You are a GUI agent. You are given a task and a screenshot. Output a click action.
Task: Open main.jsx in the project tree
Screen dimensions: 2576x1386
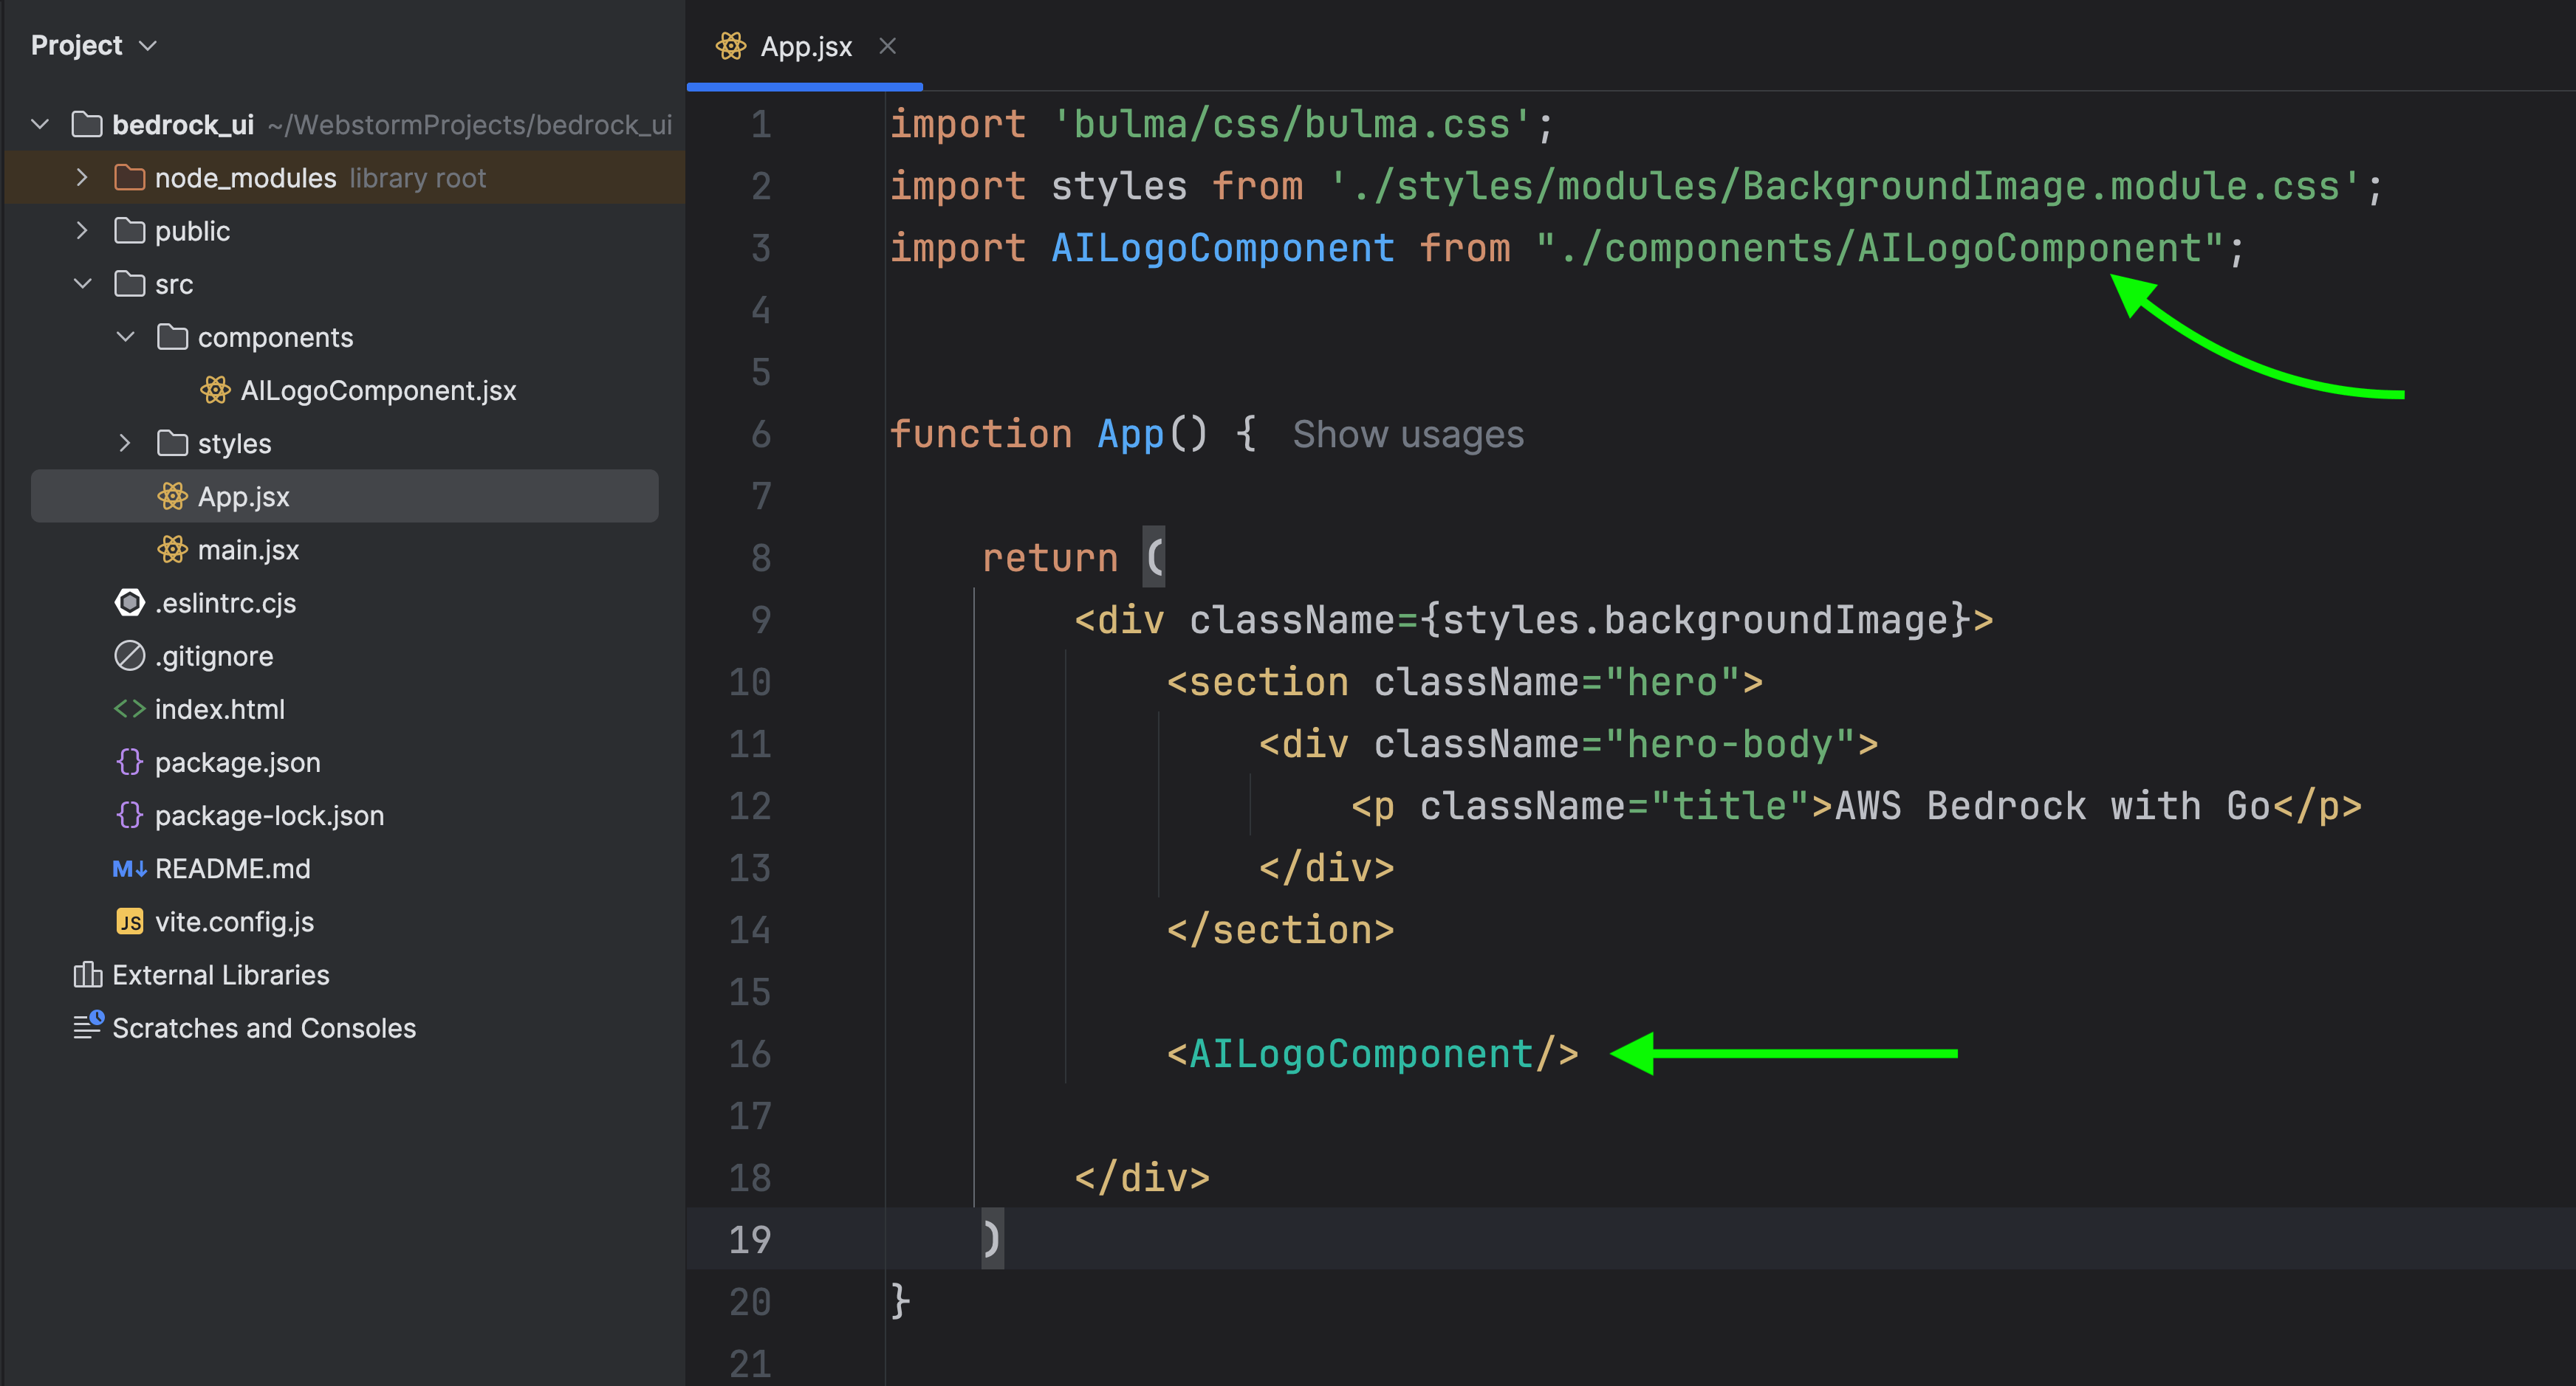pos(248,550)
